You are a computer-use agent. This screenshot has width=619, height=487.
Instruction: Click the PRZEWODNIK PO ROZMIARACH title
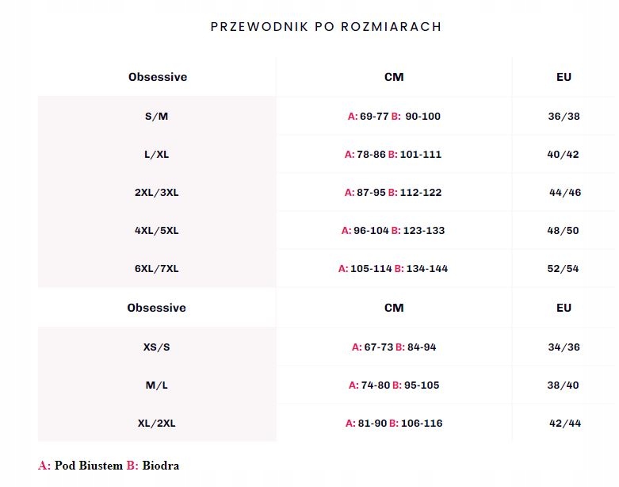point(326,26)
